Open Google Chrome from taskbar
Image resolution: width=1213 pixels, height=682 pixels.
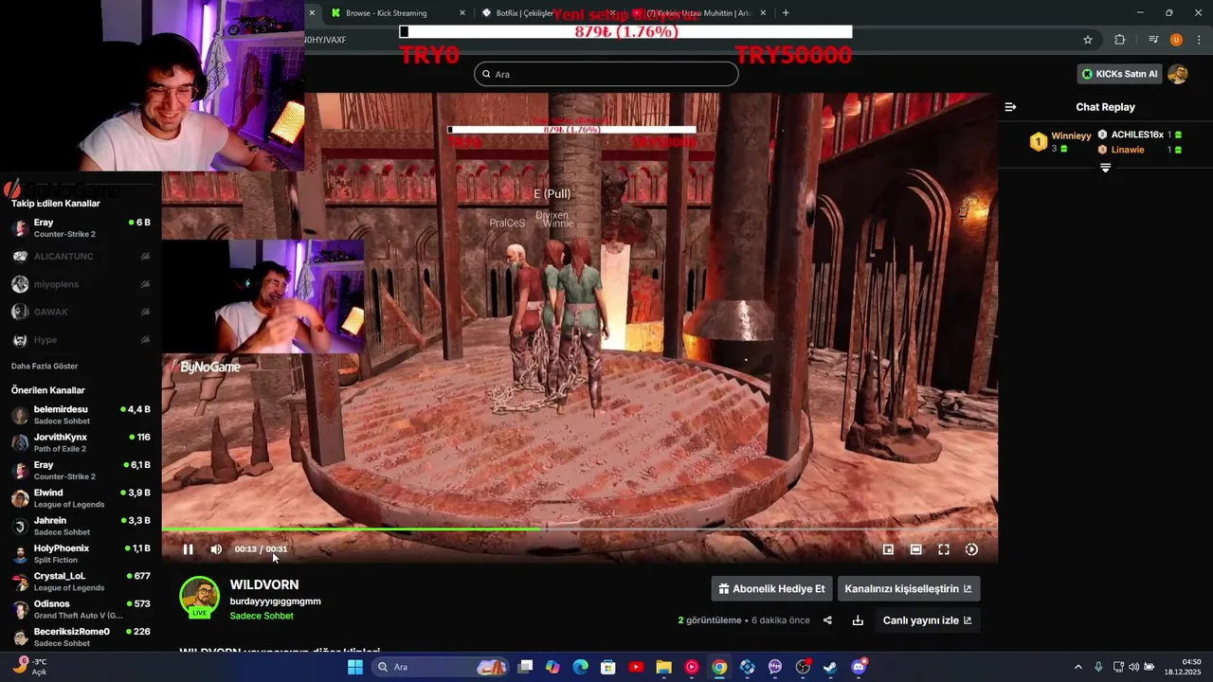[x=719, y=667]
